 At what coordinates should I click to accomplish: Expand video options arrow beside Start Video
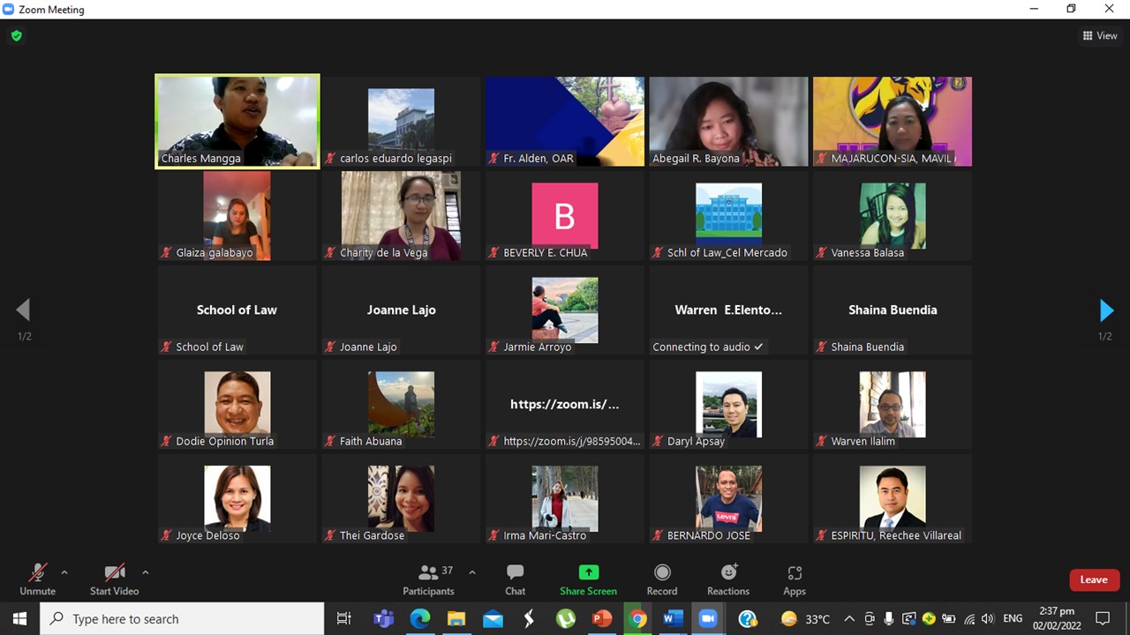point(146,572)
